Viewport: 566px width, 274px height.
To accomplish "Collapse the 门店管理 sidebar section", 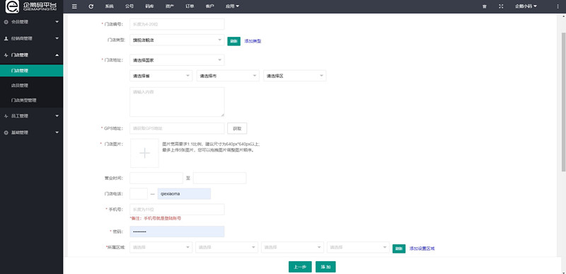I will [31, 55].
